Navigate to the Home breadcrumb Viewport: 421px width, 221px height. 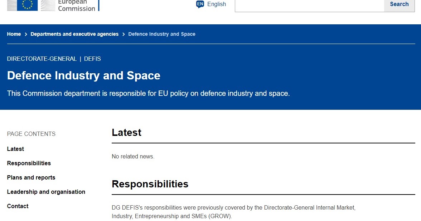14,34
